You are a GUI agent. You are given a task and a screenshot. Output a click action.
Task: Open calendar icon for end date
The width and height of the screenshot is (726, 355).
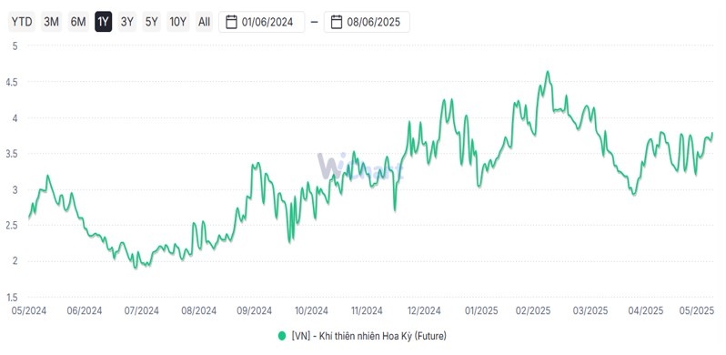coord(337,22)
